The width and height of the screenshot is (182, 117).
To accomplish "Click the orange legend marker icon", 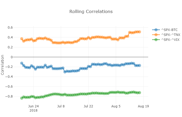I will click(156, 35).
